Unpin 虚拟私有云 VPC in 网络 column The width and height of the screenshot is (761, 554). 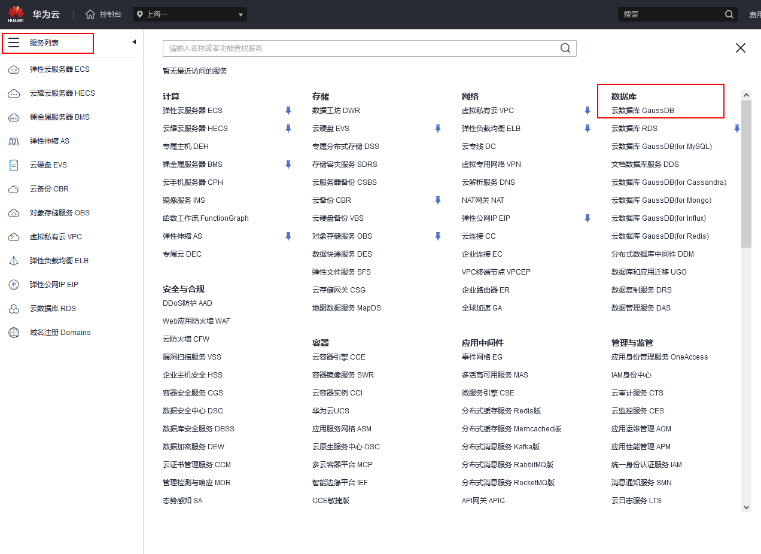pyautogui.click(x=588, y=111)
